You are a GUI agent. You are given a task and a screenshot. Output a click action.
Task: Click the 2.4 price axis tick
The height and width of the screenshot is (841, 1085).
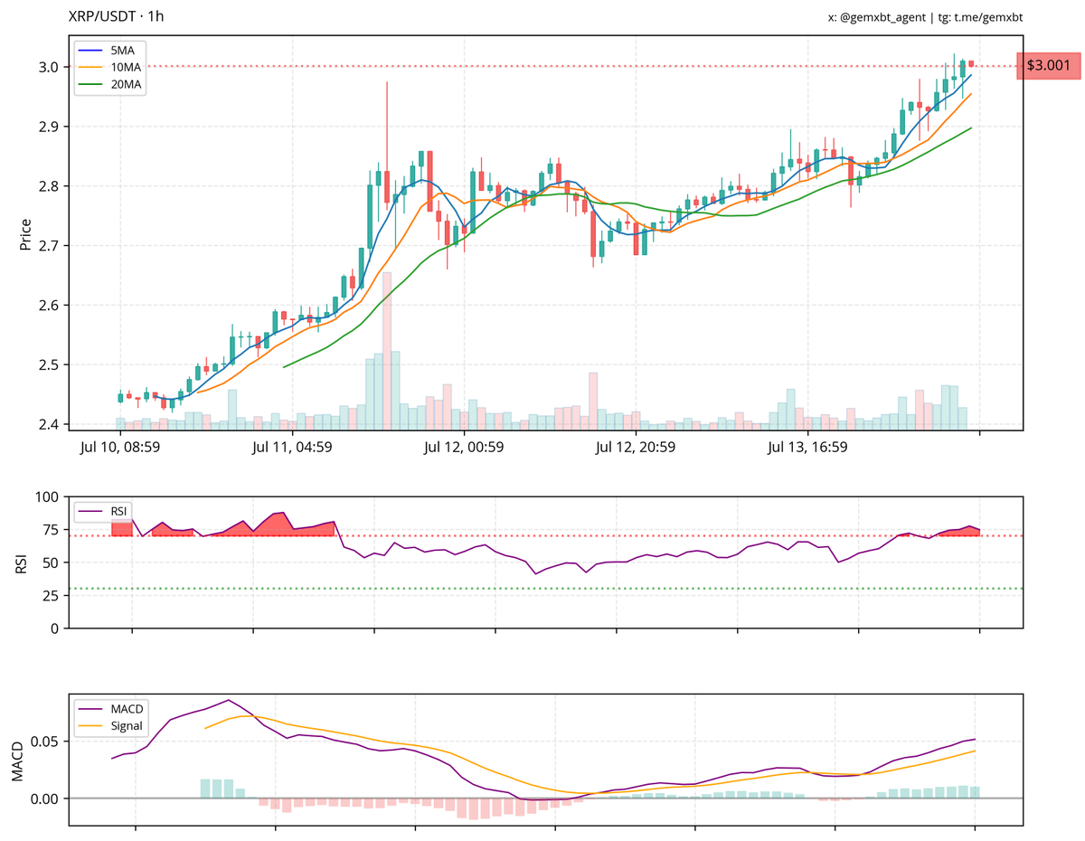(x=50, y=425)
